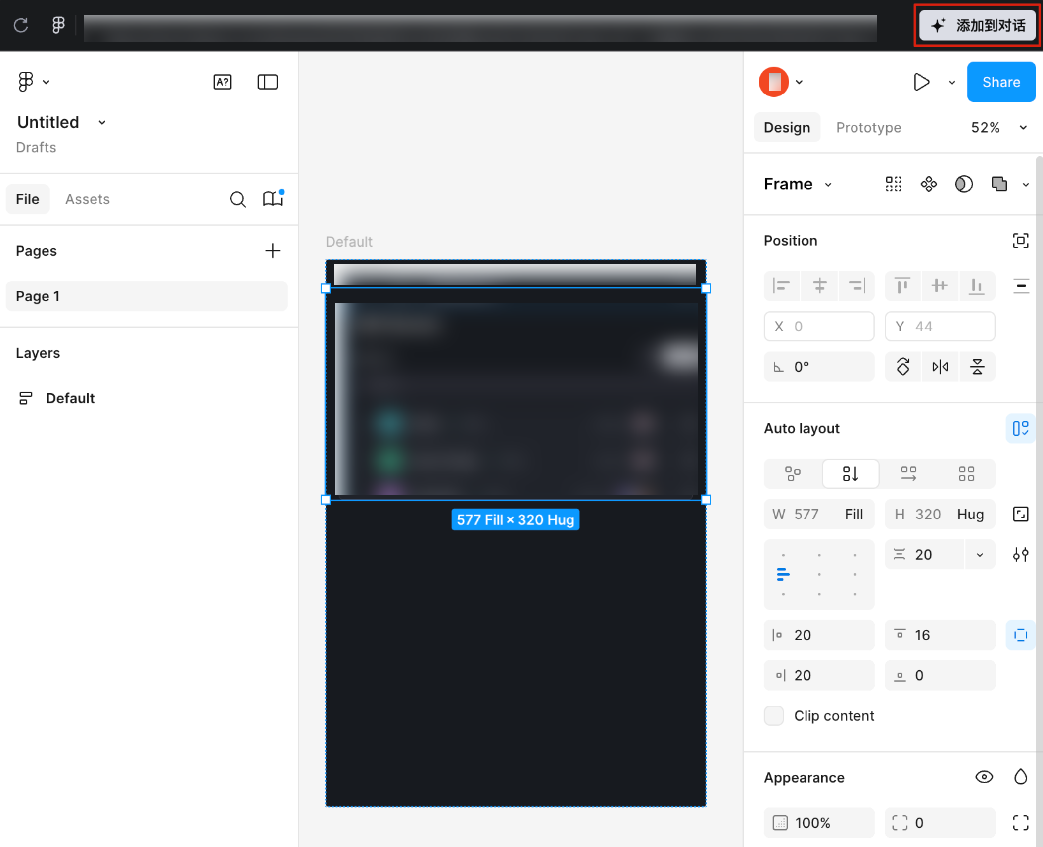
Task: Expand the Frame type dropdown
Action: (828, 185)
